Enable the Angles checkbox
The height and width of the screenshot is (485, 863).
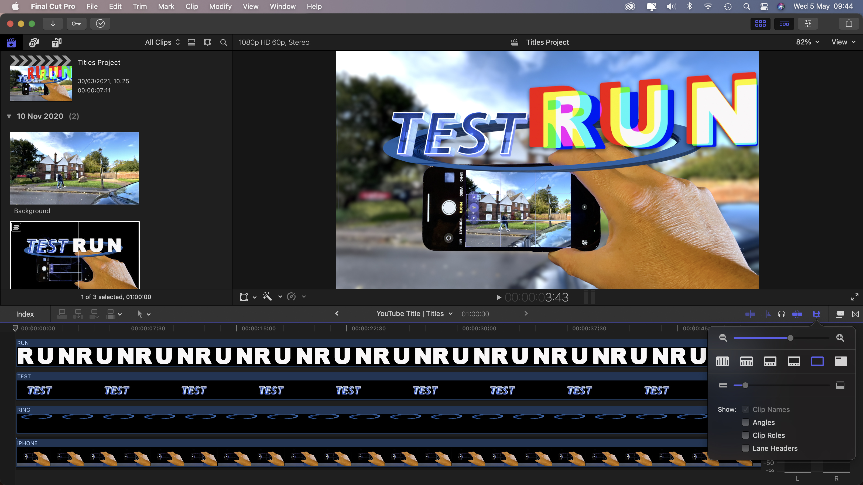coord(746,422)
